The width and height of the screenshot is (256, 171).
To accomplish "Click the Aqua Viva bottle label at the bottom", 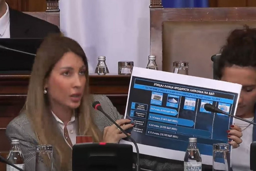I will pos(193,166).
